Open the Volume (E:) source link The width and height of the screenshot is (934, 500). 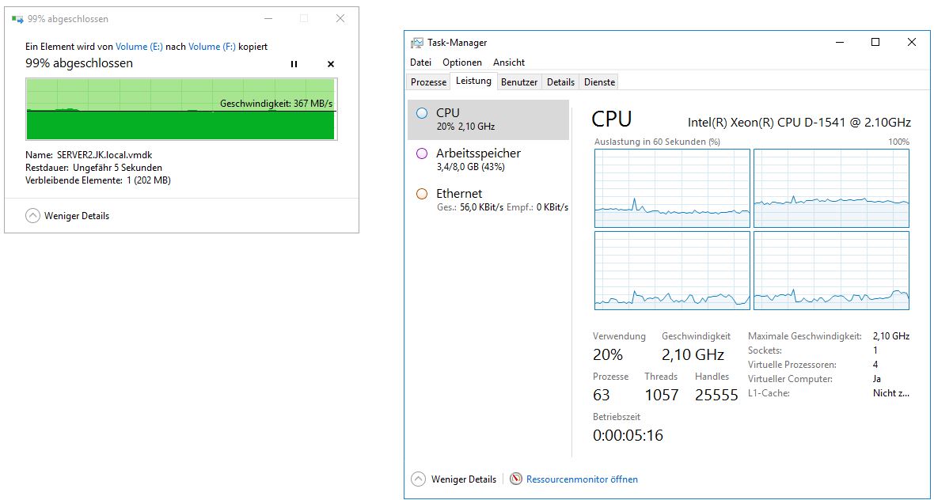click(x=139, y=47)
